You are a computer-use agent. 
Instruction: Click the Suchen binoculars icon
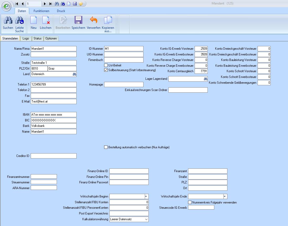tap(8, 21)
